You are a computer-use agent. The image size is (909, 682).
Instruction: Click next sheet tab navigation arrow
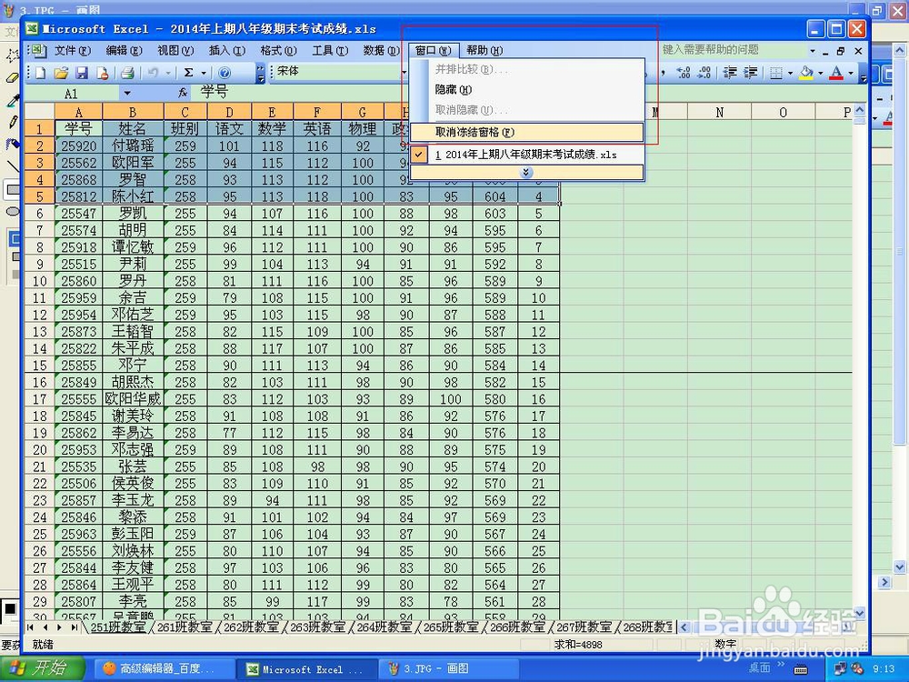coord(59,627)
